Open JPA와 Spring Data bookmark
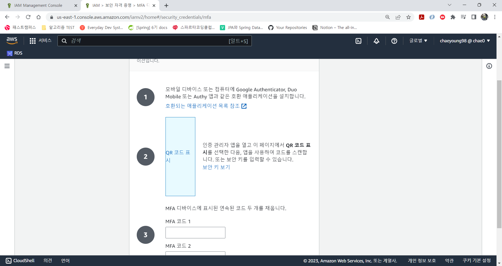 [242, 28]
